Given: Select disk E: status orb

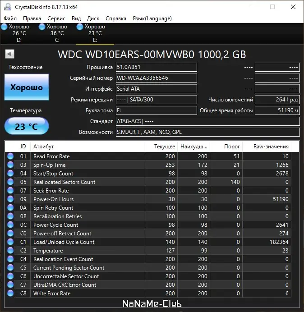Looking at the screenshot, I should [x=80, y=27].
